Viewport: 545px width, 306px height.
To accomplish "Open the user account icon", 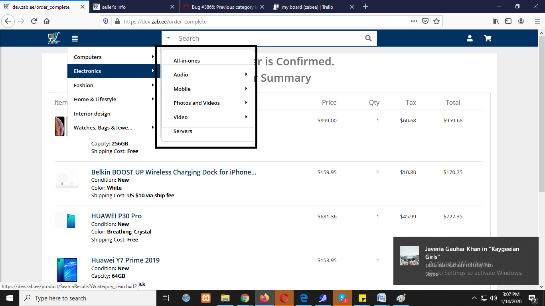I will 470,38.
